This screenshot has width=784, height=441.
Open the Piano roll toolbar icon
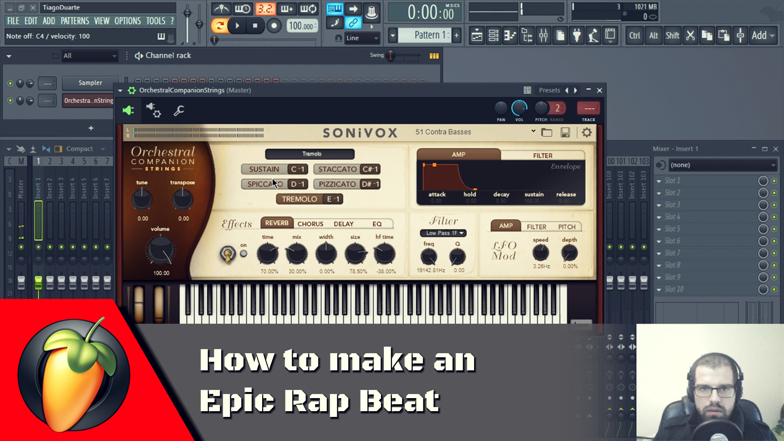(x=510, y=36)
